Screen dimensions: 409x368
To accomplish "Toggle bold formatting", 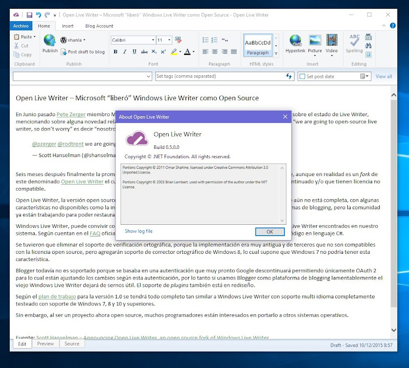I will [x=116, y=52].
